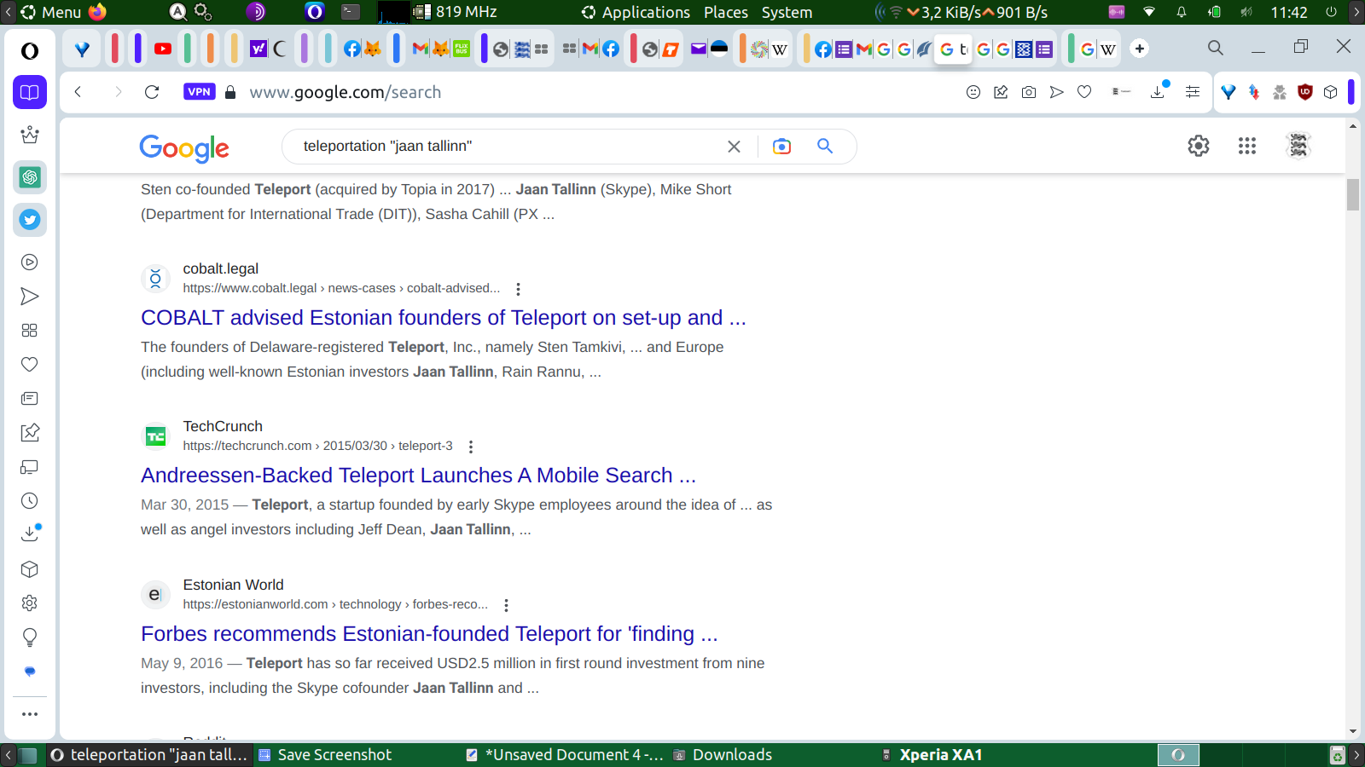The height and width of the screenshot is (767, 1365).
Task: Click the uBlock Origin extension icon
Action: tap(1305, 92)
